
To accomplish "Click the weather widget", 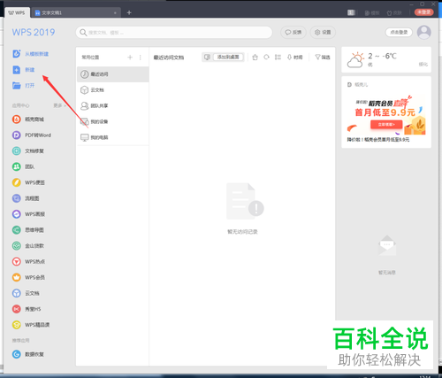I will (386, 59).
